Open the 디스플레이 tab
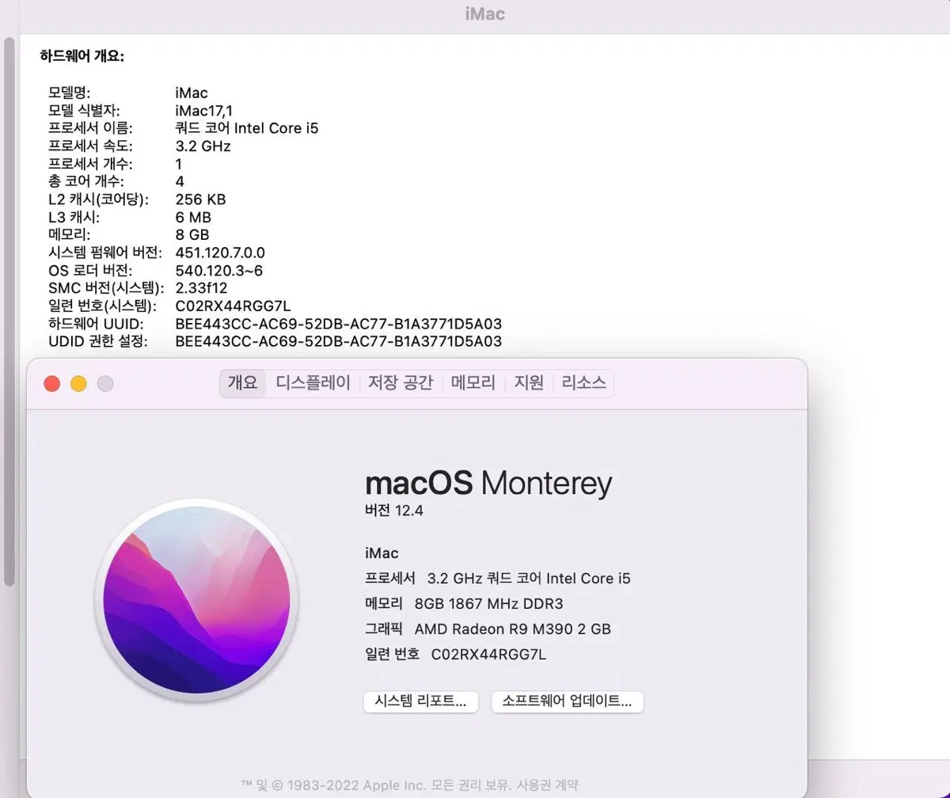 pyautogui.click(x=313, y=383)
